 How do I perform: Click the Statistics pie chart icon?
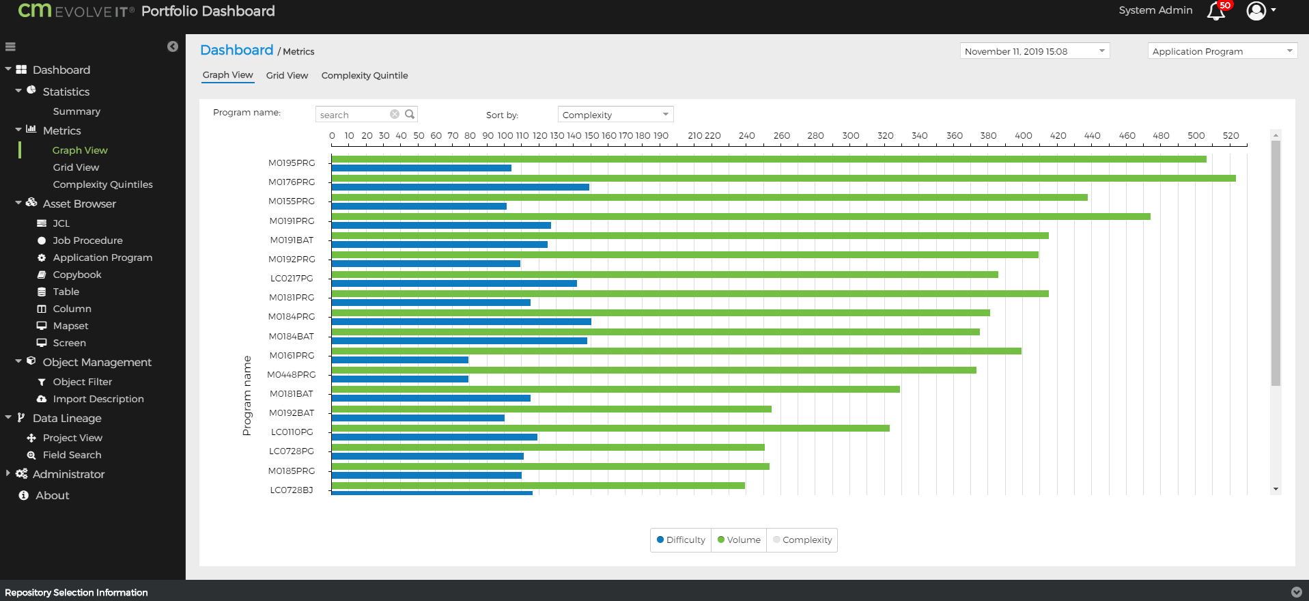click(31, 90)
